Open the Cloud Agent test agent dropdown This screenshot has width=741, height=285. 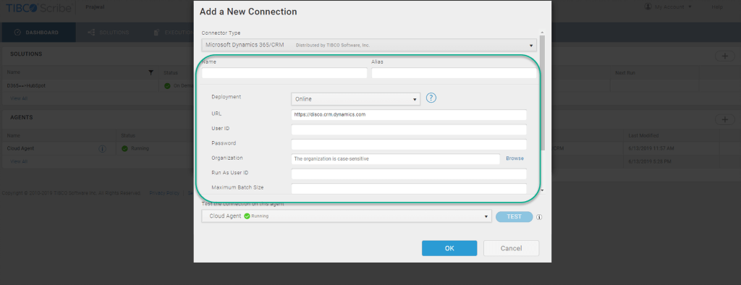(x=347, y=216)
